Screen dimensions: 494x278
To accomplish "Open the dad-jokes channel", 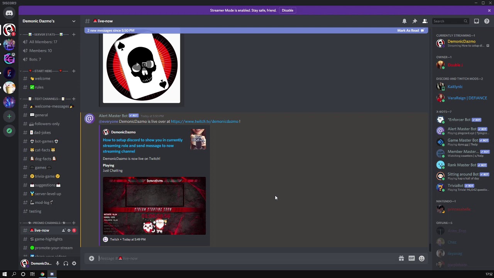I will click(49, 132).
